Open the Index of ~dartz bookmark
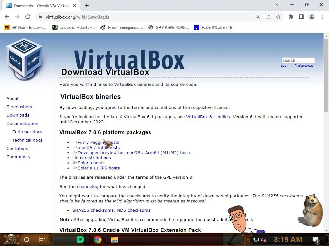Screen dimensions: 329x246 point(74,27)
